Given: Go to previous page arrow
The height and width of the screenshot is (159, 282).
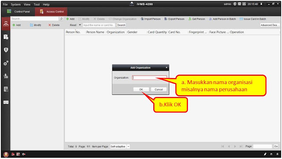Looking at the screenshot, I should [x=229, y=146].
